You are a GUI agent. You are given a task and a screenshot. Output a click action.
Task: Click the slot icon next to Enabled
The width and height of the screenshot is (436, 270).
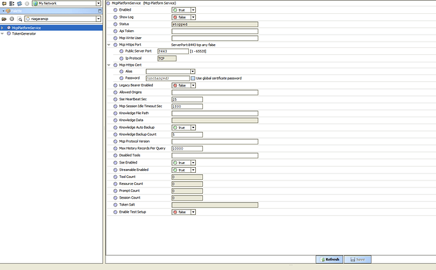[x=116, y=10]
